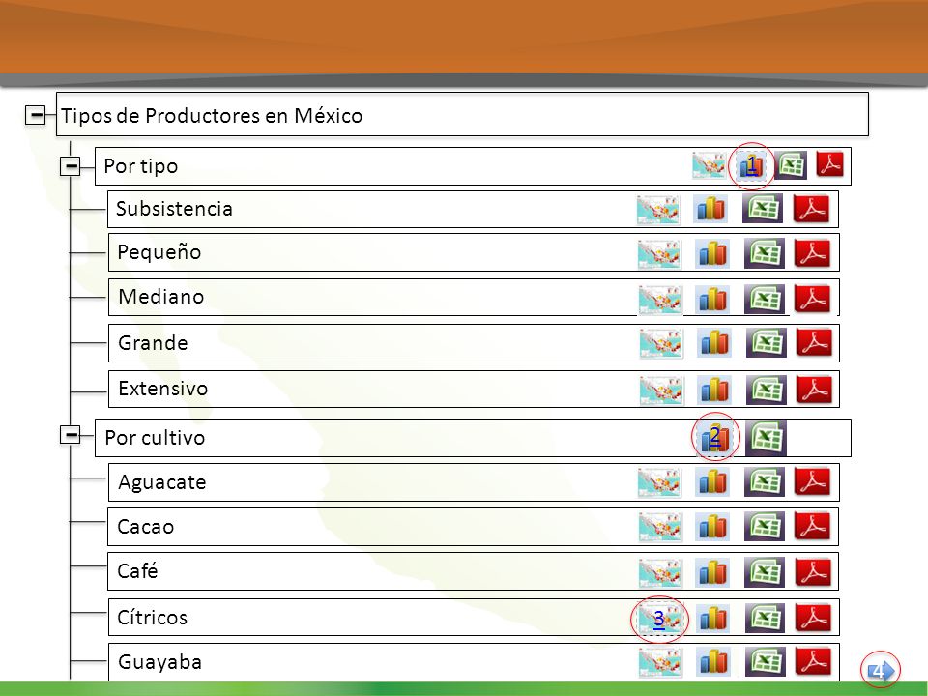Show the bar chart for Cítricos
Viewport: 928px width, 696px height.
[x=712, y=619]
